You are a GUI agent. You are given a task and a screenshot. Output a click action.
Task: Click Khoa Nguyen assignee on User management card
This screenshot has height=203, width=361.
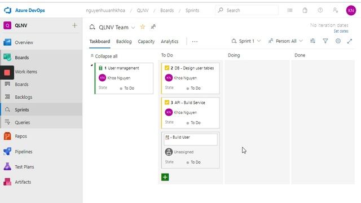coord(115,78)
